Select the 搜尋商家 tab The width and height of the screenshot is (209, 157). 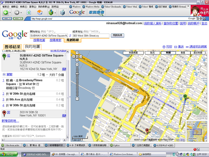(55, 40)
